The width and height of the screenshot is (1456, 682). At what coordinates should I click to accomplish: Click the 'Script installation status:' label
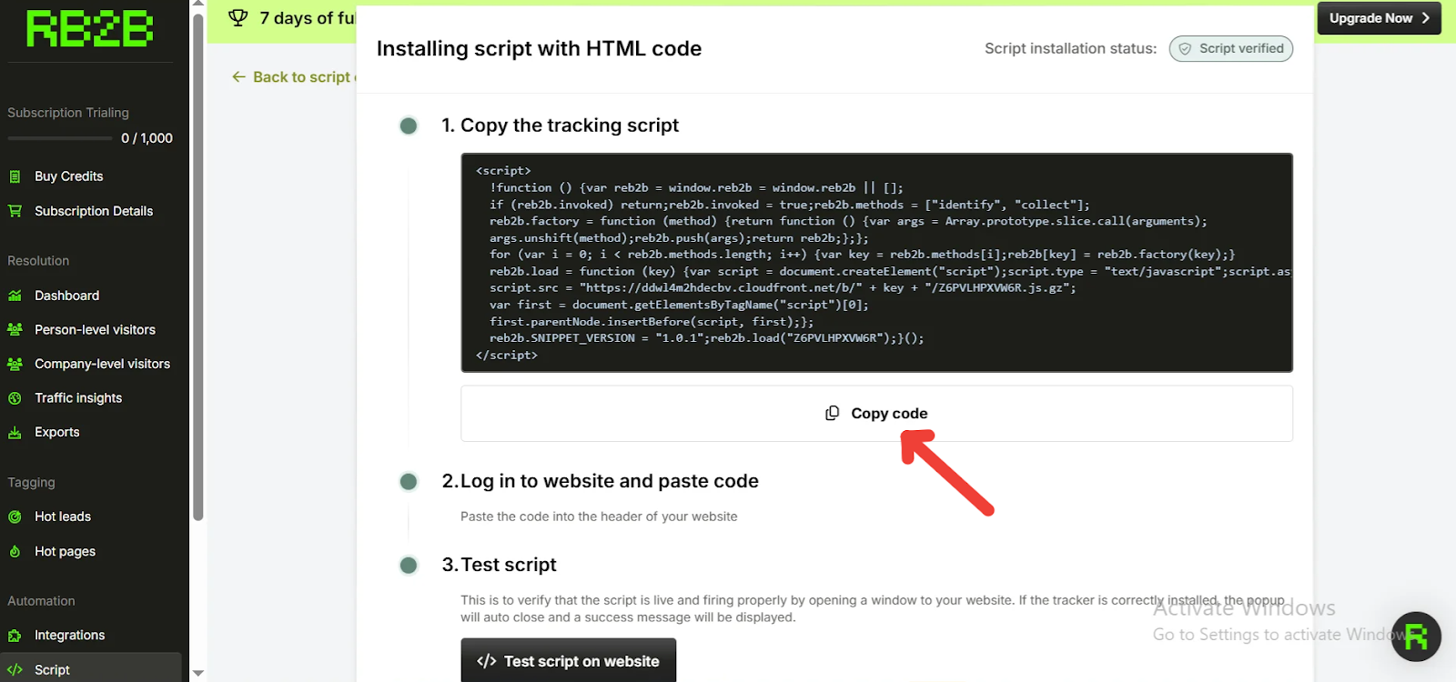pyautogui.click(x=1070, y=49)
